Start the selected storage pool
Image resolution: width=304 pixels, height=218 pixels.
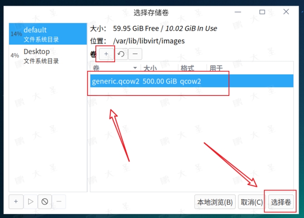tap(30, 201)
